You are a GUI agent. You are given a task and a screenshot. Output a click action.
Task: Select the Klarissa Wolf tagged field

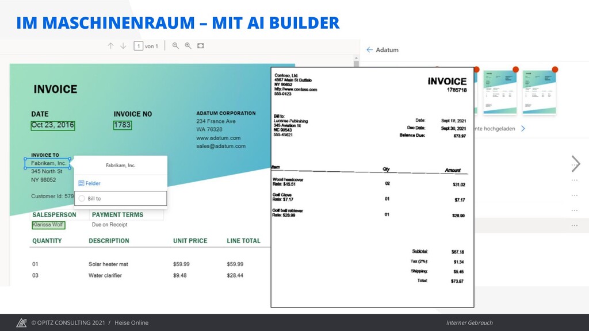(x=48, y=225)
